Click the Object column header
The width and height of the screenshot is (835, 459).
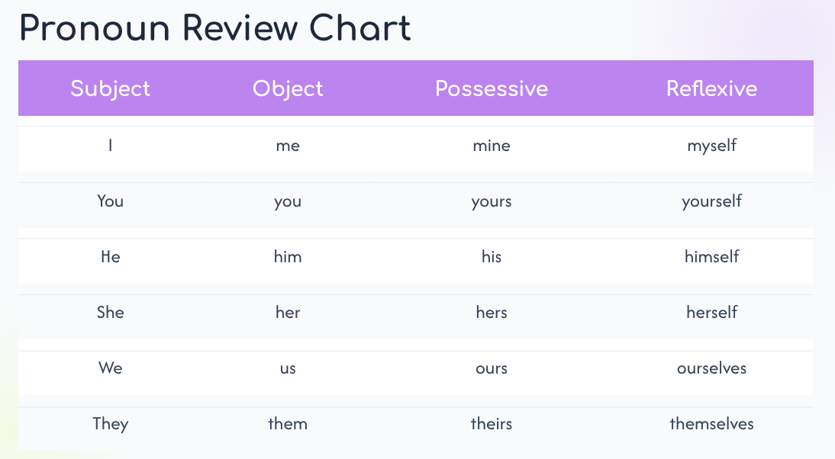tap(288, 88)
